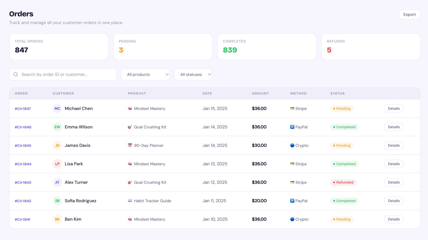Click the METHOD column header
This screenshot has height=240, width=428.
(x=299, y=93)
